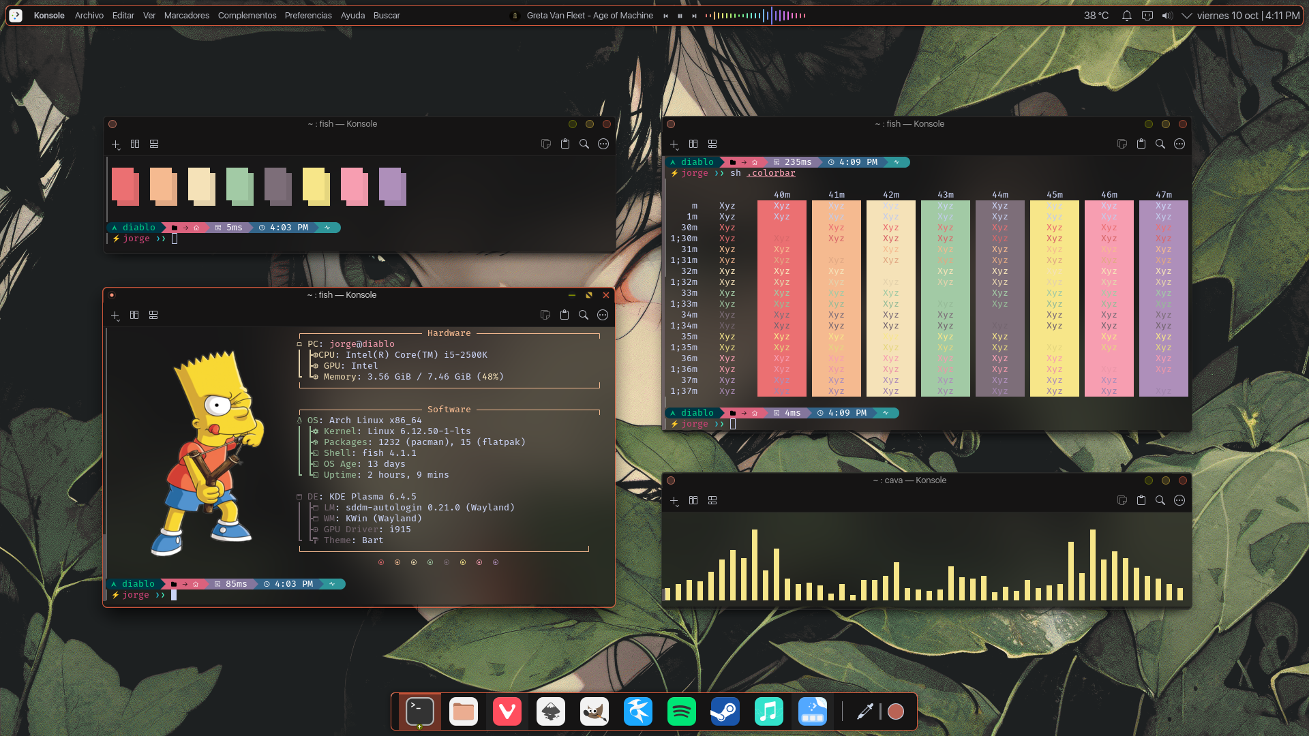Open the Buscar menu item
This screenshot has width=1309, height=736.
point(387,15)
